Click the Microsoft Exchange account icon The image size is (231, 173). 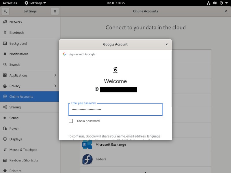click(x=87, y=144)
